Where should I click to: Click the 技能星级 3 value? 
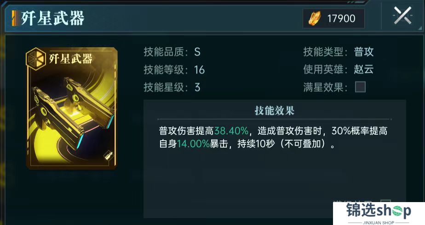coord(197,87)
